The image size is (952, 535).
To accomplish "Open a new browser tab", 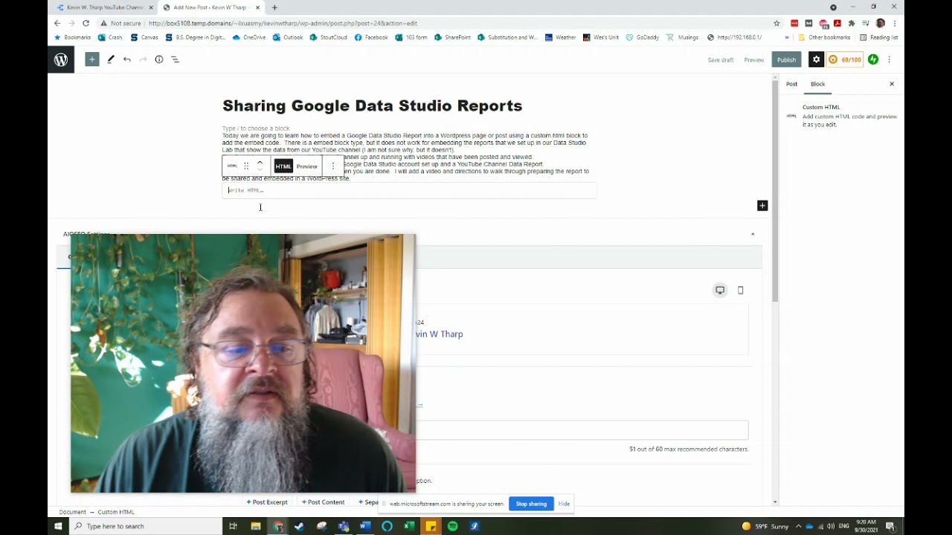I will [x=274, y=7].
